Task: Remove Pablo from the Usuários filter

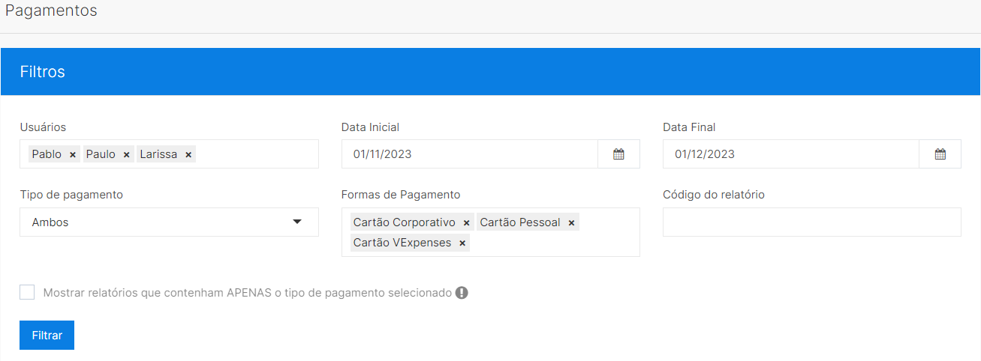Action: [73, 154]
